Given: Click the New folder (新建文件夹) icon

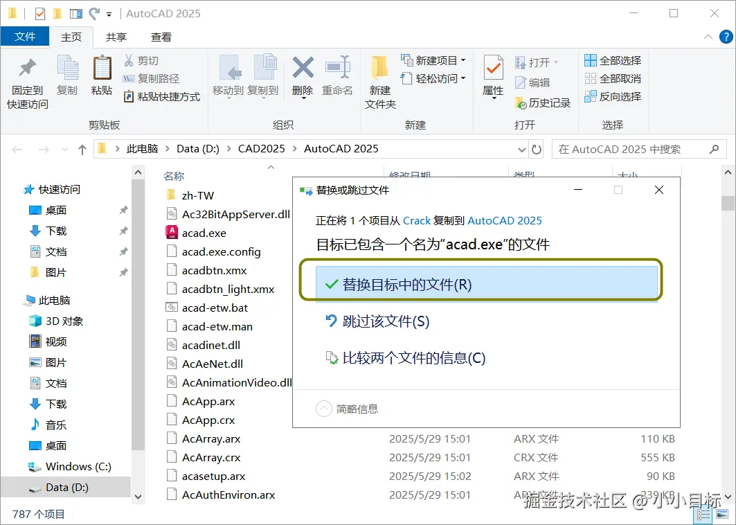Looking at the screenshot, I should coord(379,67).
